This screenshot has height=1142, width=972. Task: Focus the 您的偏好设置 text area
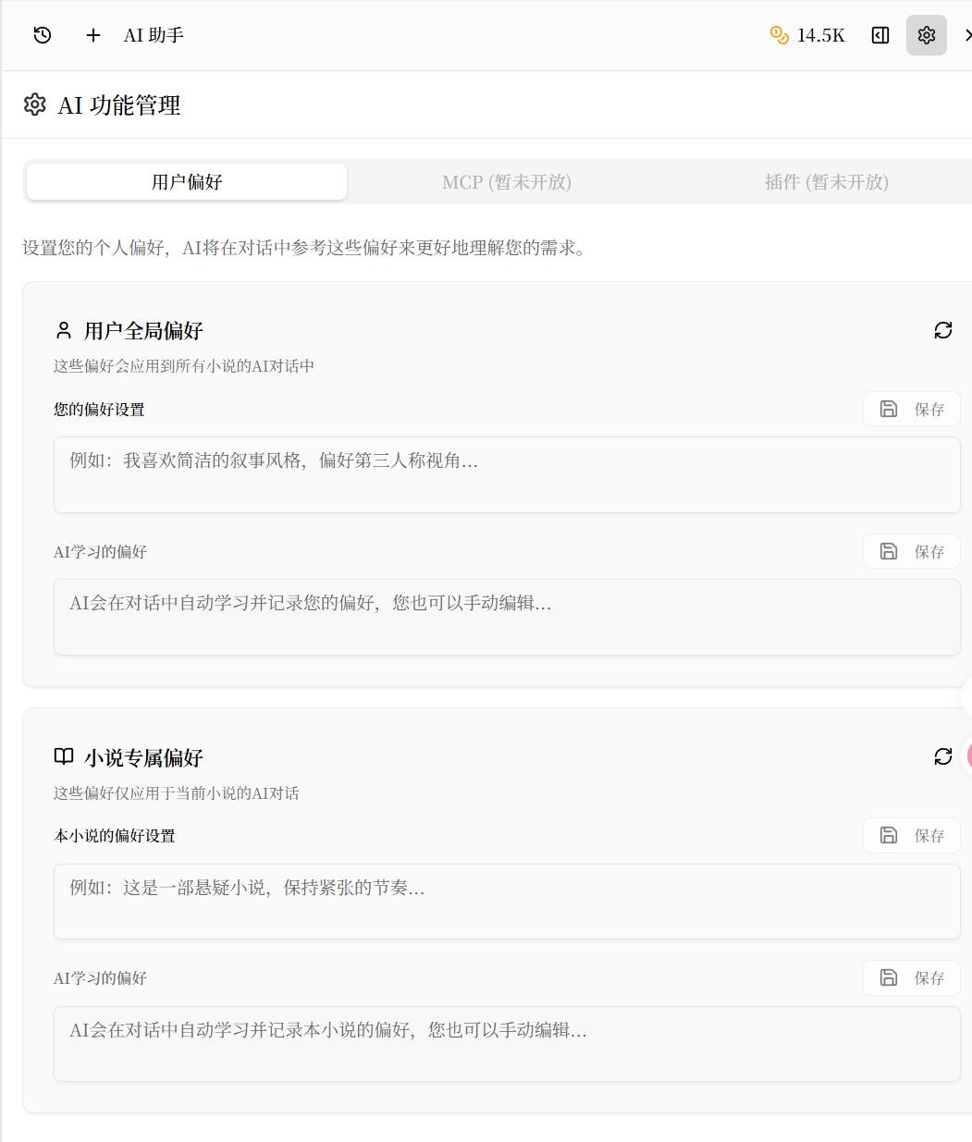pos(507,474)
